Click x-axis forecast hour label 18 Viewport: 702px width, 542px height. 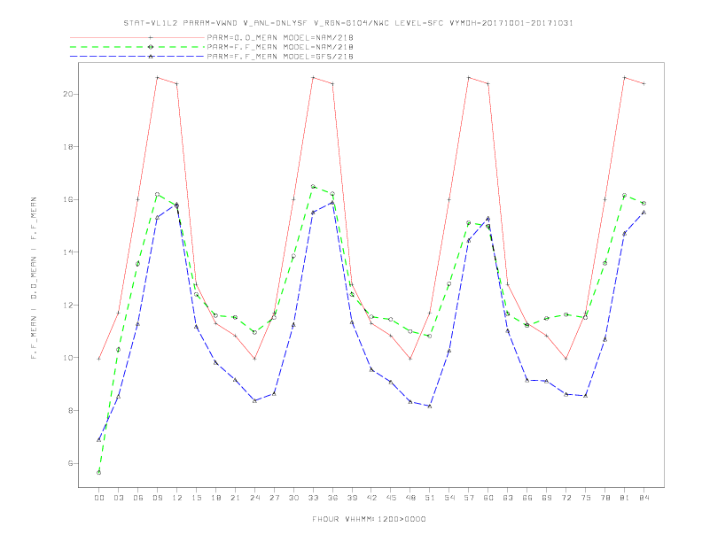pyautogui.click(x=215, y=498)
